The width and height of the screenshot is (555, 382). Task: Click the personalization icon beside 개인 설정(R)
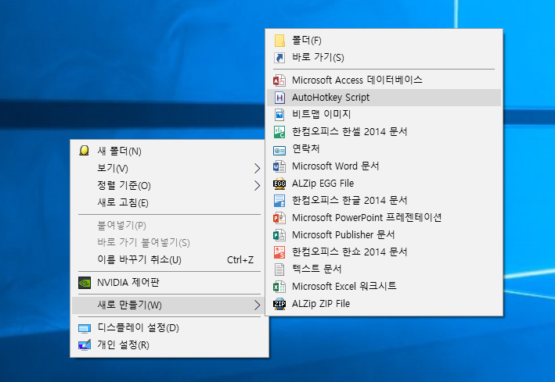pos(85,345)
